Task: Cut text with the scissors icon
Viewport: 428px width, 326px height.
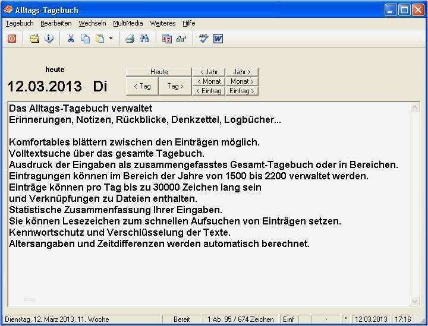Action: tap(71, 39)
